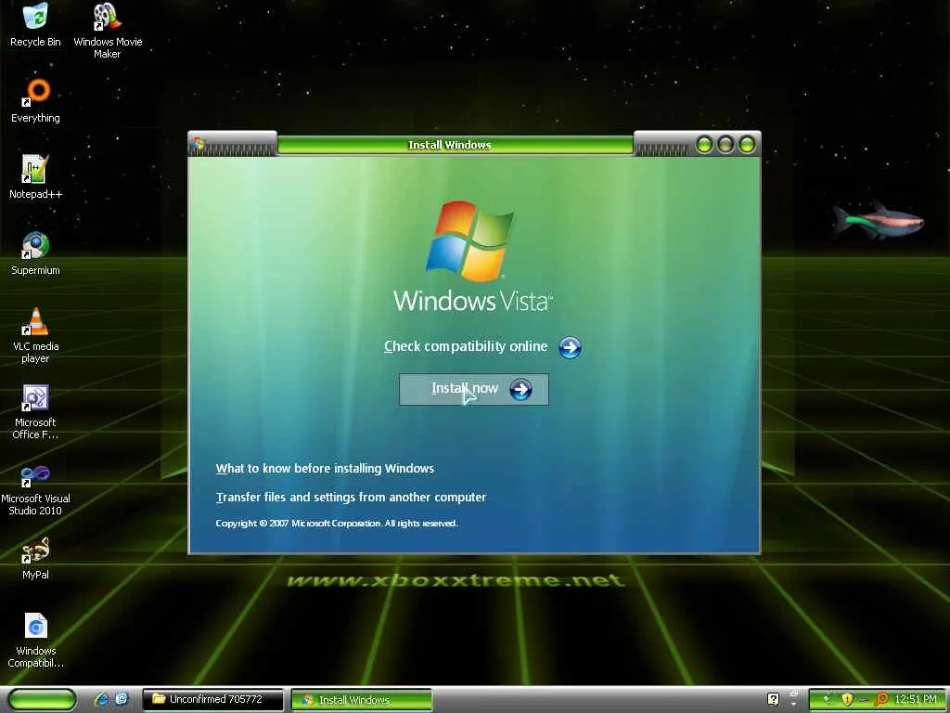Click the Install Windows title bar system icon
950x713 pixels.
point(198,144)
